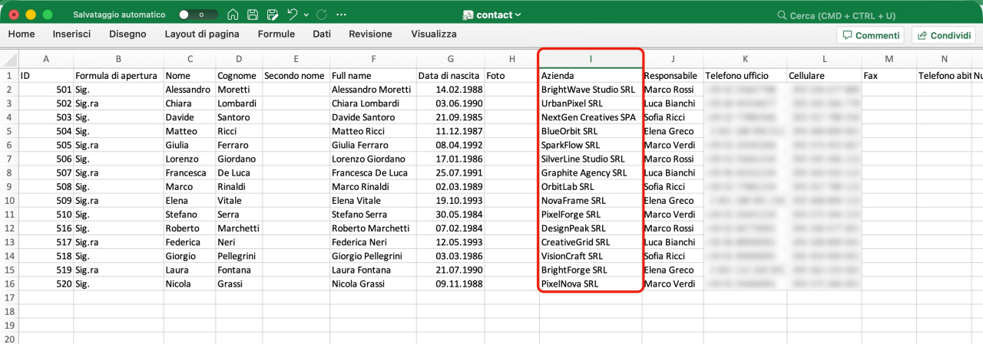Open the more options ellipsis in title bar
Viewport: 983px width, 344px height.
tap(342, 15)
